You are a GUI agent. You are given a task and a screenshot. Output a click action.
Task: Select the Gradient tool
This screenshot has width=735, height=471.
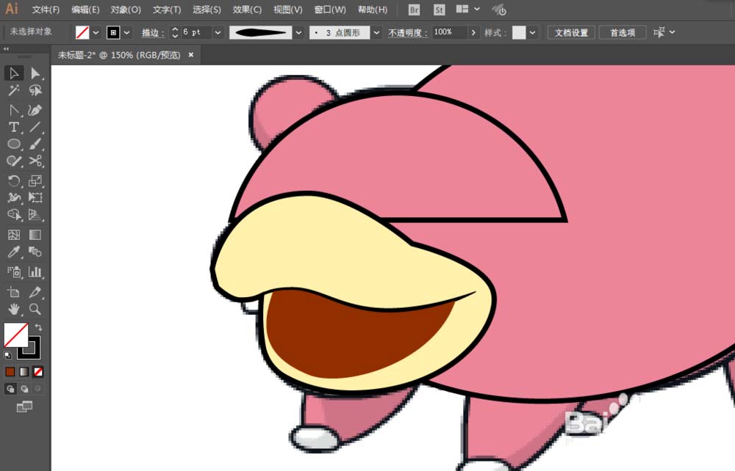click(35, 234)
